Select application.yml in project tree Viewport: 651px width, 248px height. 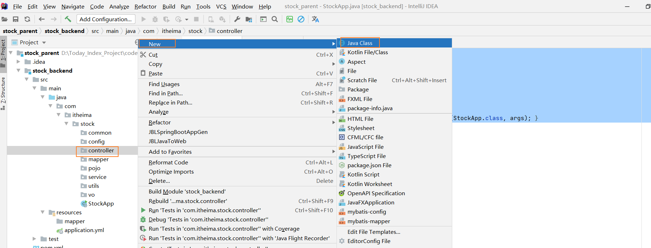(x=84, y=230)
